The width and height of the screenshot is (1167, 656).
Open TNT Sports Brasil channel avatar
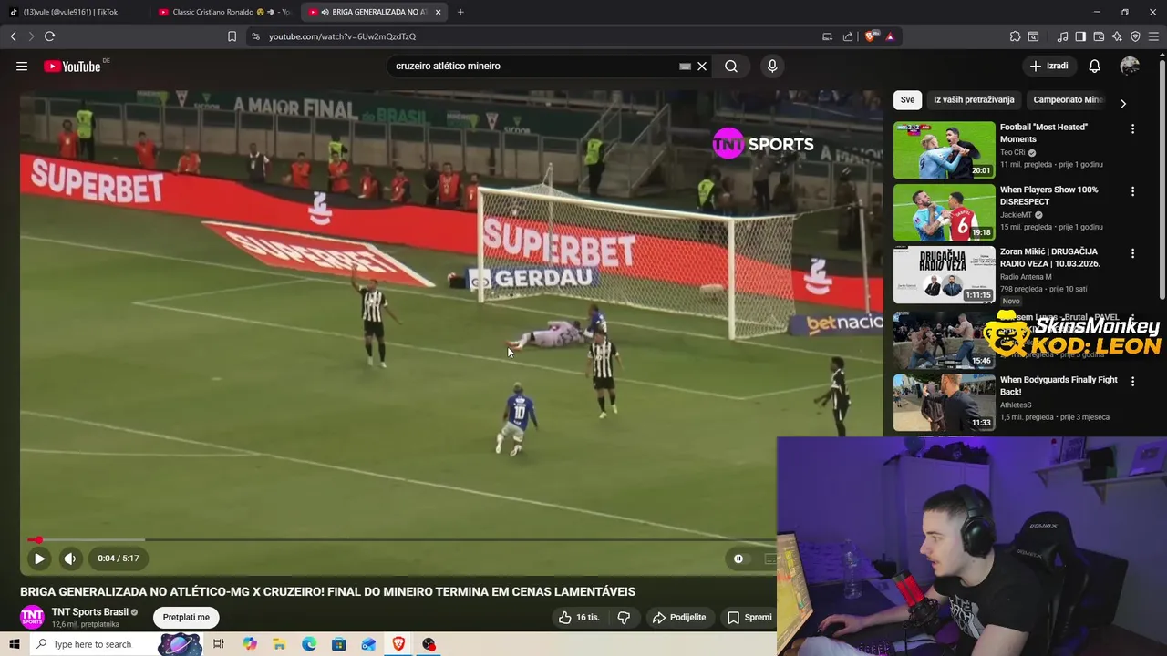(32, 617)
